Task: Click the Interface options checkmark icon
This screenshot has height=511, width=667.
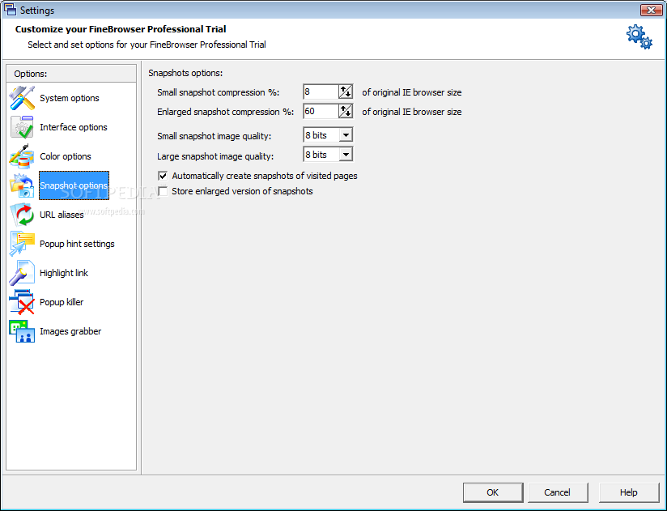Action: click(x=22, y=127)
